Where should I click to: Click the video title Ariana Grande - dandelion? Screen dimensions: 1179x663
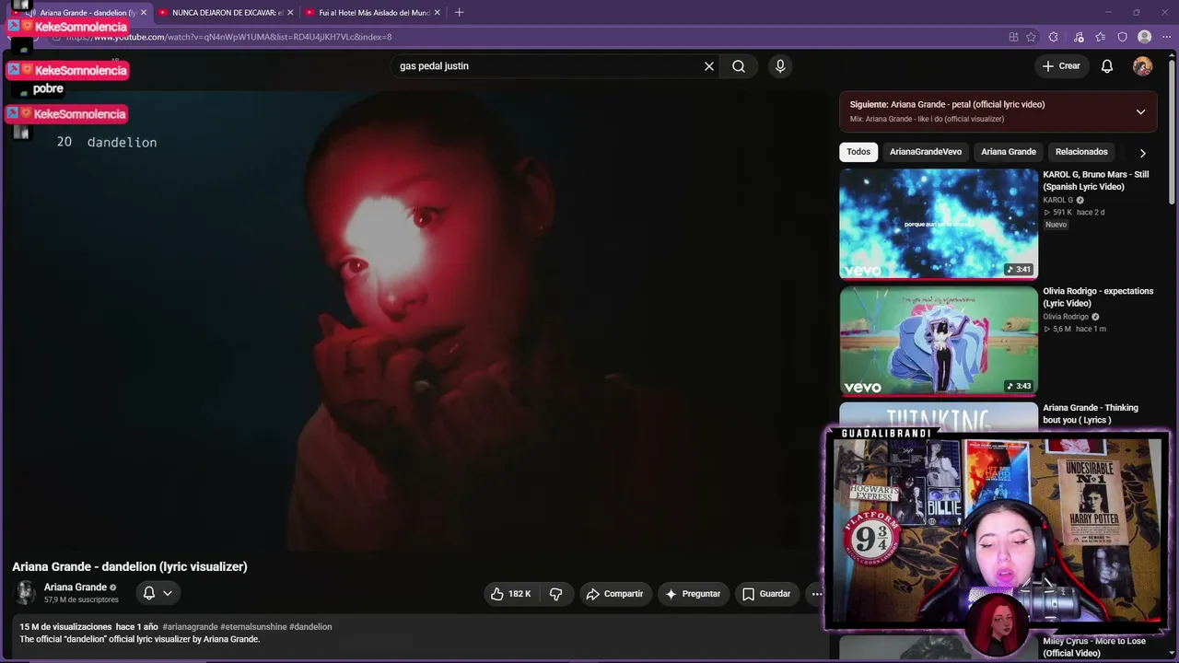click(130, 566)
